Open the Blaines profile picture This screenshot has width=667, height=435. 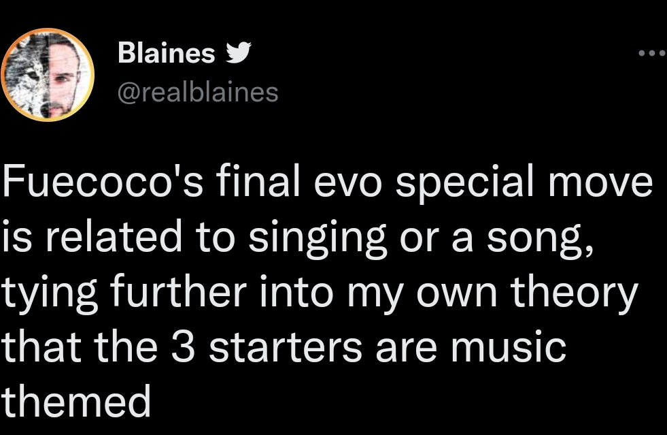[48, 75]
